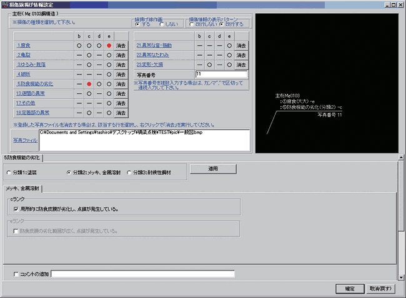This screenshot has width=406, height=298.
Task: Select rank b for 1.腐食
Action: (x=79, y=46)
